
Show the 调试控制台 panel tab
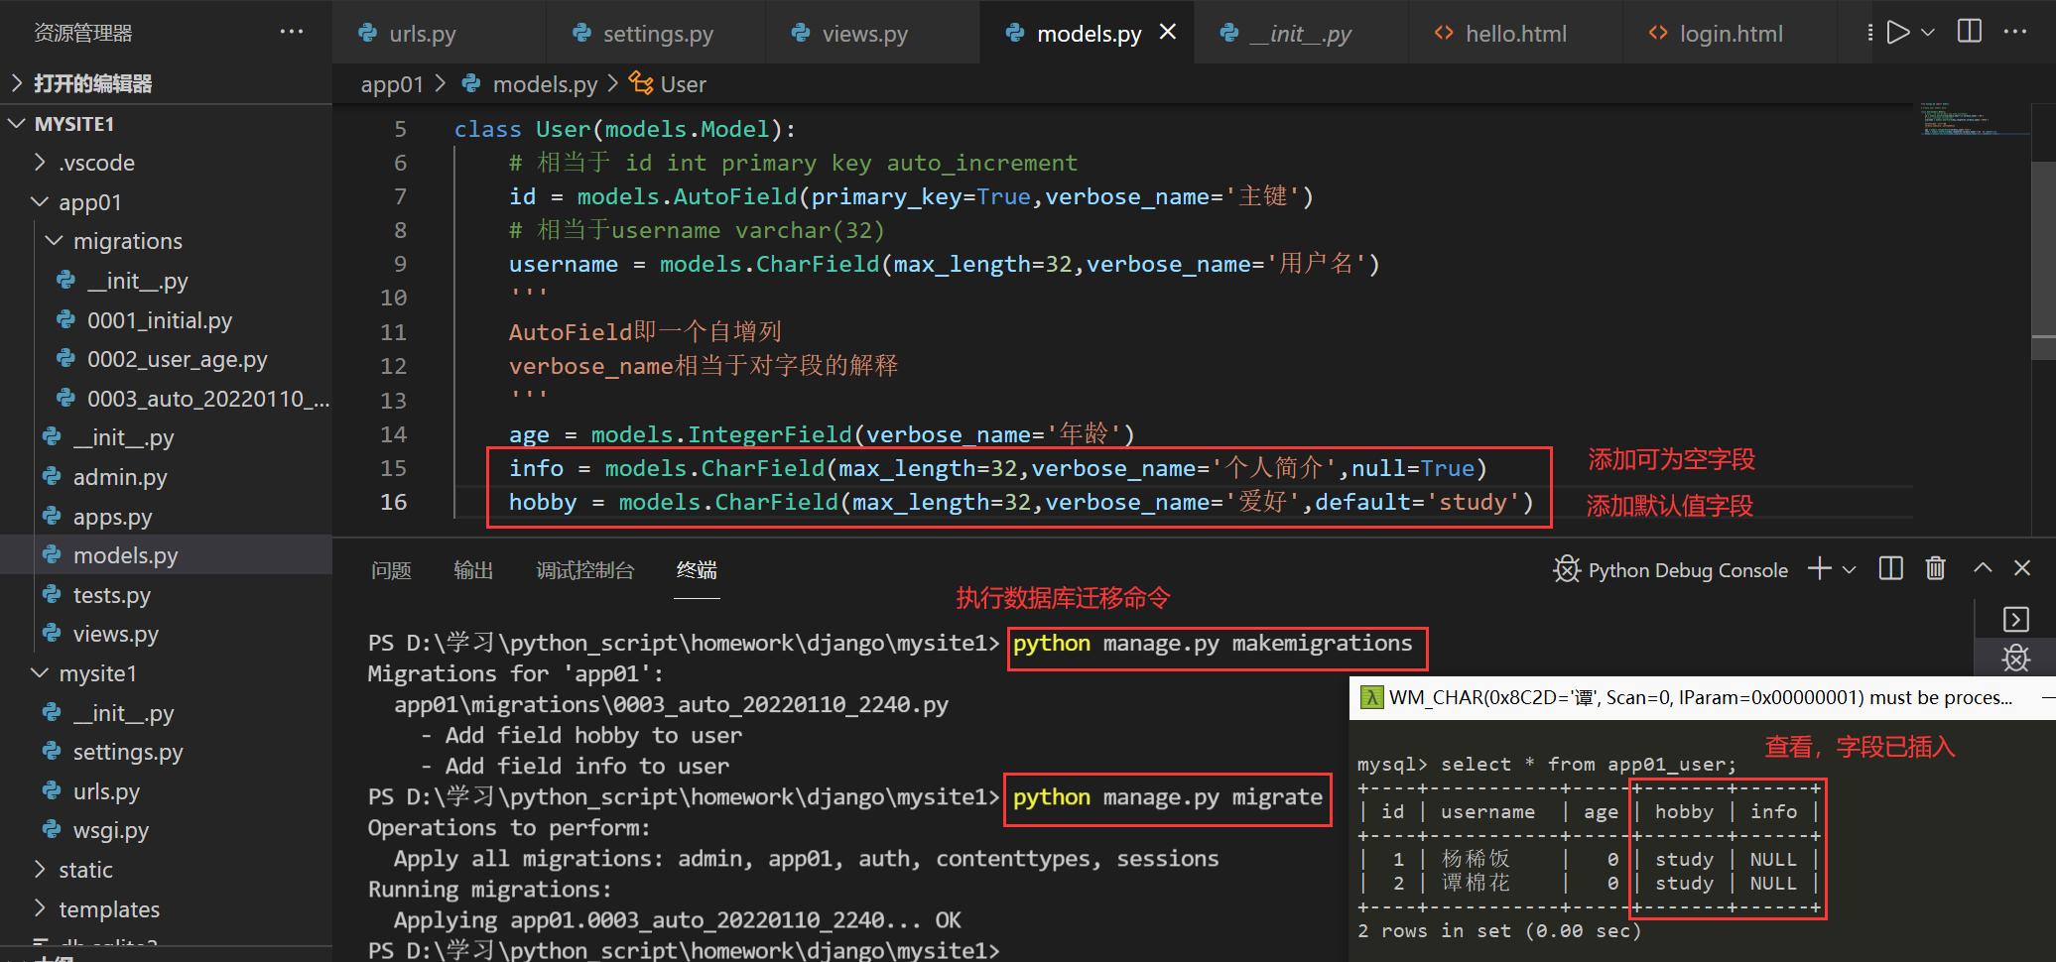[x=585, y=570]
